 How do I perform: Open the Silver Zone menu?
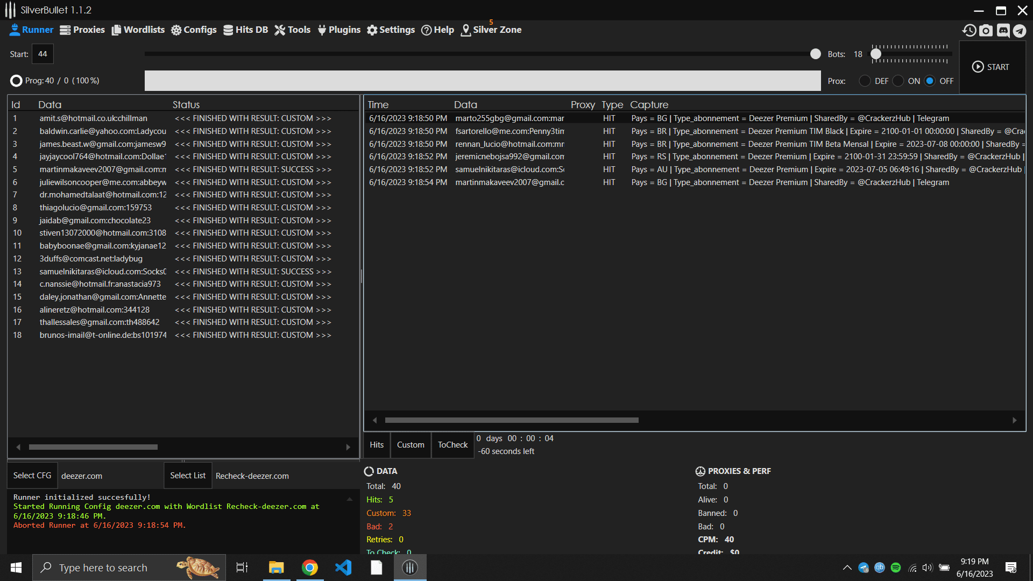[x=491, y=30]
